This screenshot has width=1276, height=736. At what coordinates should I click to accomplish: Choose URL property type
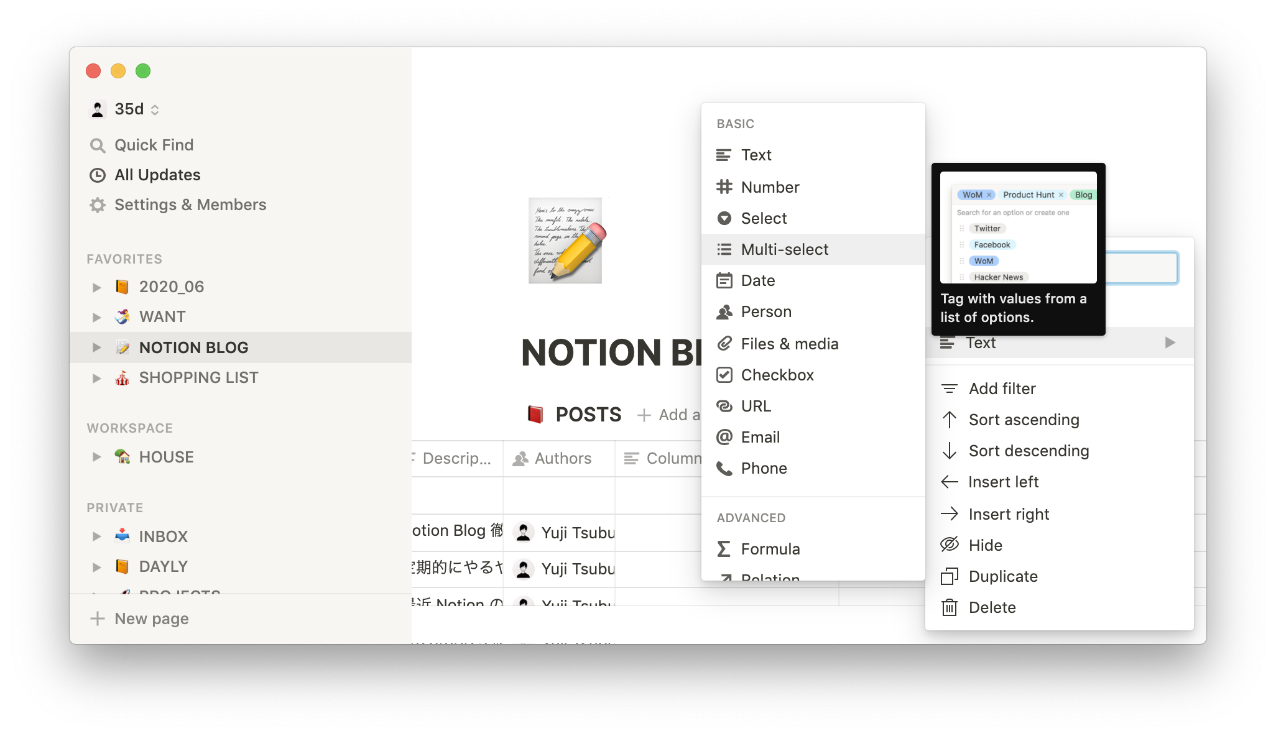(x=813, y=406)
